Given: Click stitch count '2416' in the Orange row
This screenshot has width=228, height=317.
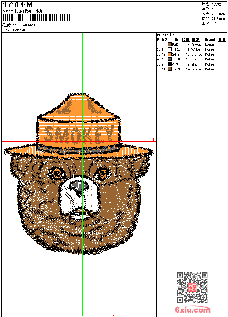Looking at the screenshot, I should (x=176, y=55).
